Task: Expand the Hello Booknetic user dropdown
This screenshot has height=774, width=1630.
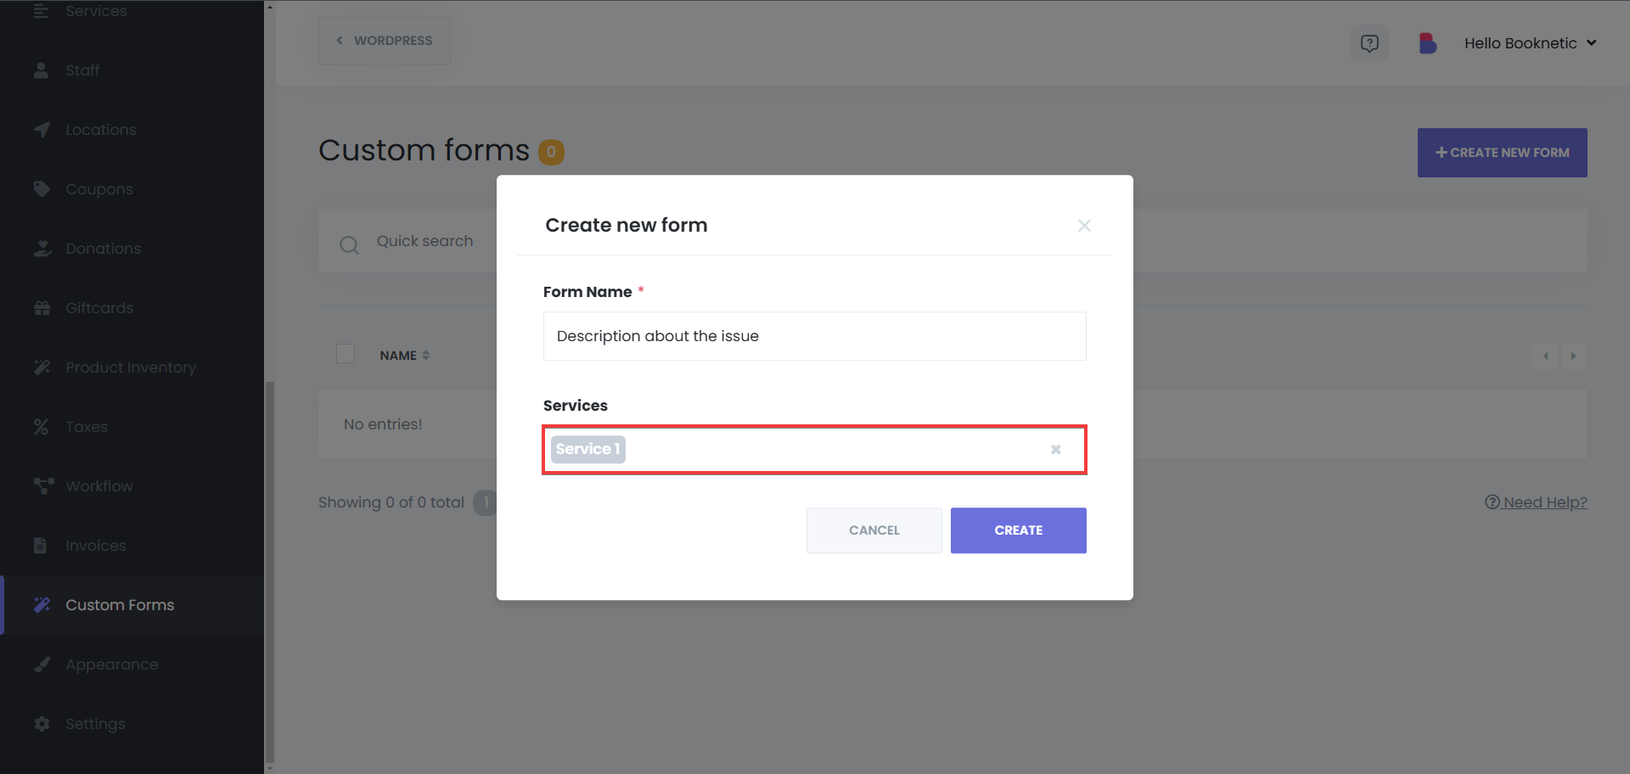Action: [1531, 43]
